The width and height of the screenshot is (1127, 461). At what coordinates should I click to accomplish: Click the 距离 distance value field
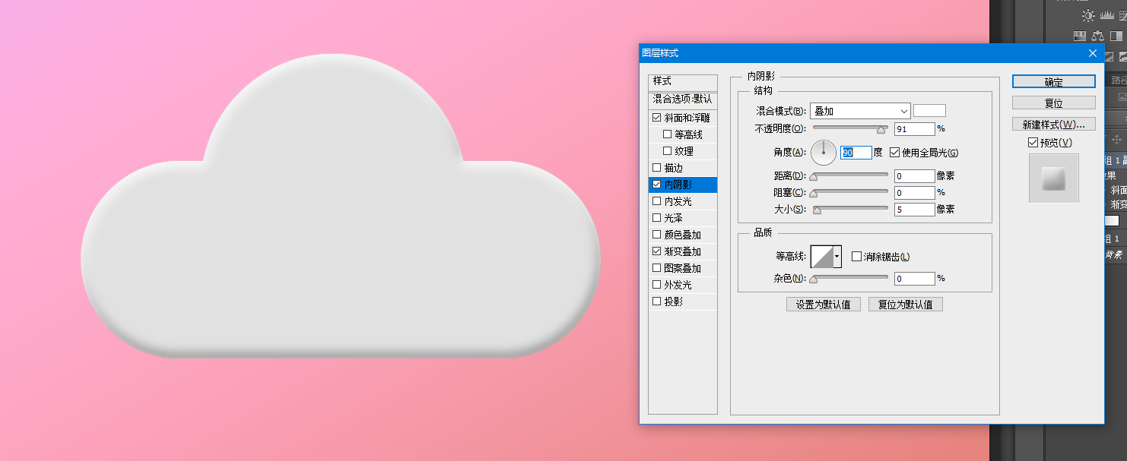click(915, 176)
